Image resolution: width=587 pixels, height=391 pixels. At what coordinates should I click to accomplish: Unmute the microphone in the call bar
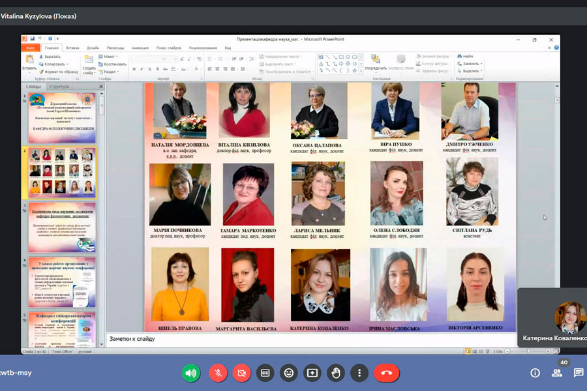click(218, 373)
